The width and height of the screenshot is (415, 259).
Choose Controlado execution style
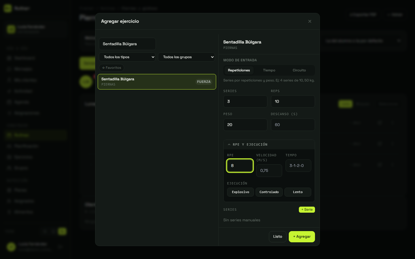(x=269, y=192)
